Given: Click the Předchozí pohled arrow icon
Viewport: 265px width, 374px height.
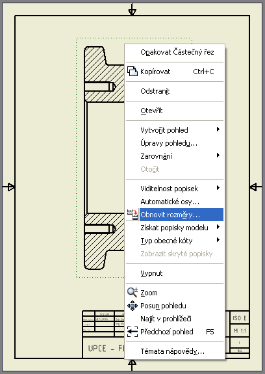Looking at the screenshot, I should coord(132,332).
